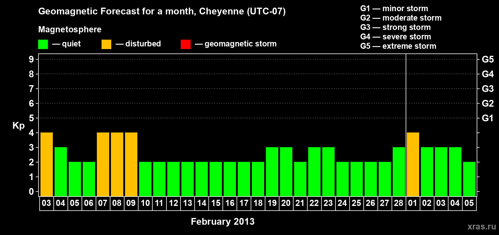The image size is (499, 235).
Task: Click the February 2013 label
Action: (223, 221)
